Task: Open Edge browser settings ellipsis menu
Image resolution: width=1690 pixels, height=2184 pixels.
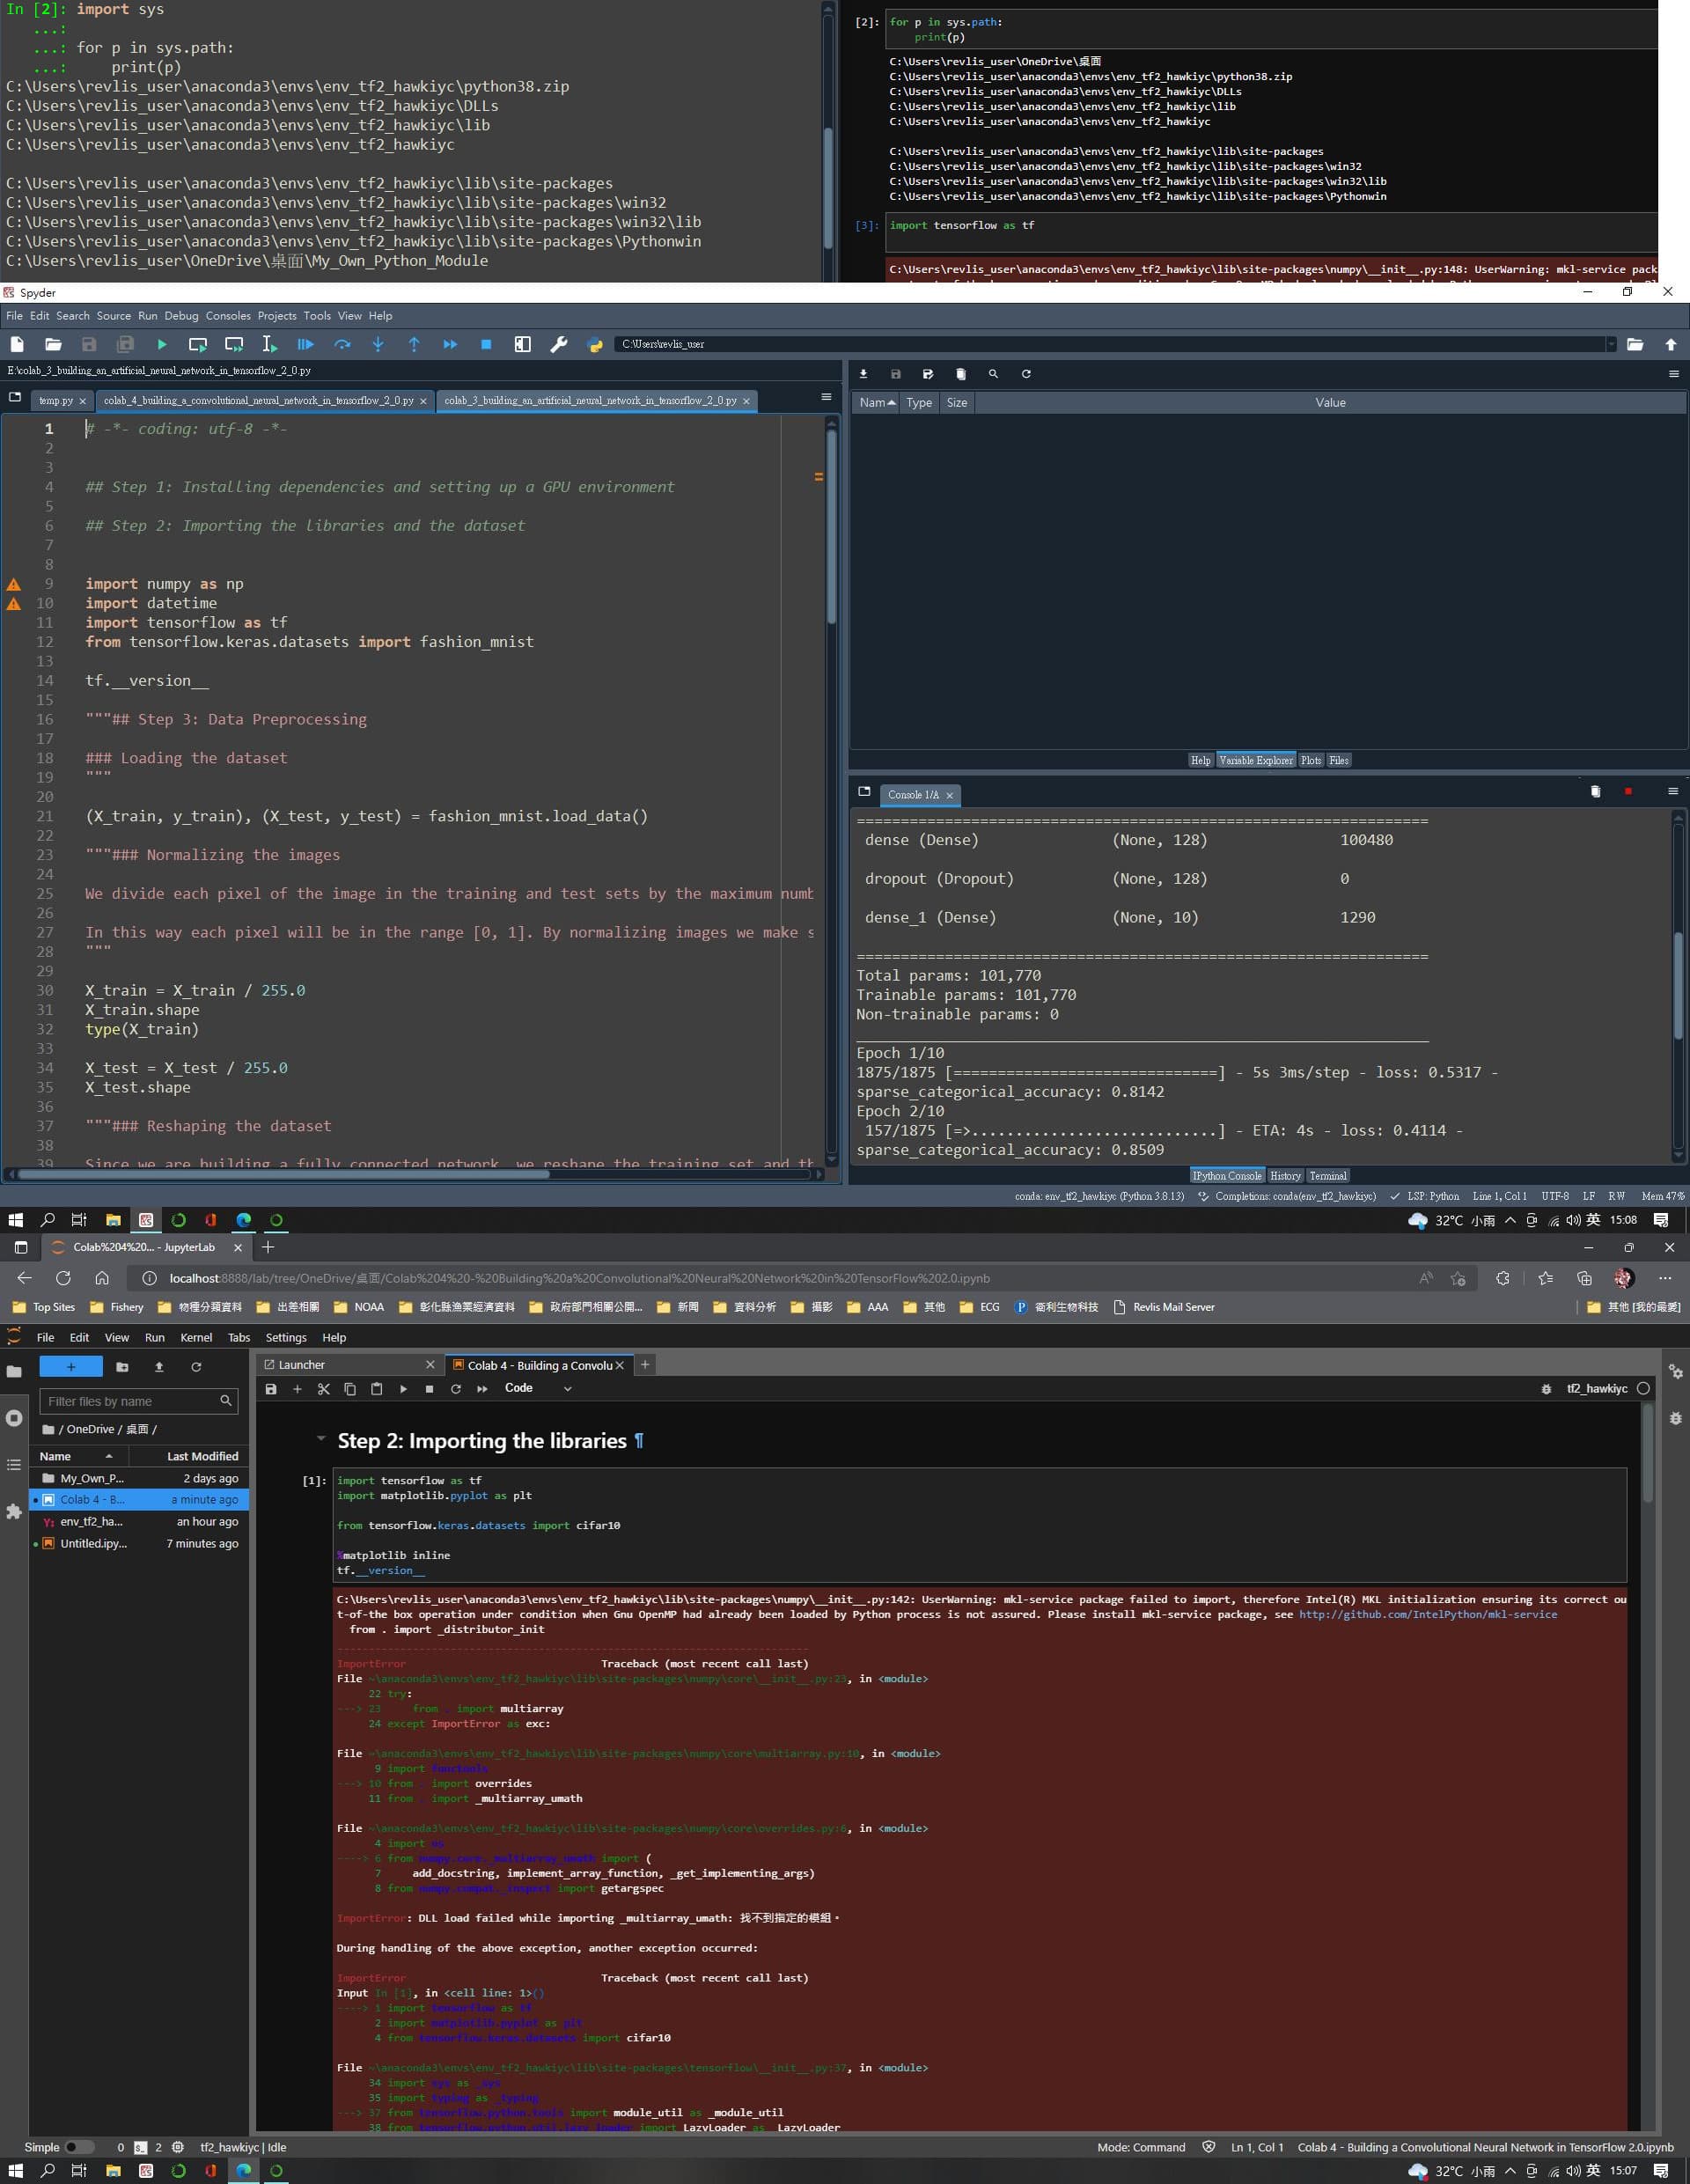Action: click(x=1664, y=1278)
